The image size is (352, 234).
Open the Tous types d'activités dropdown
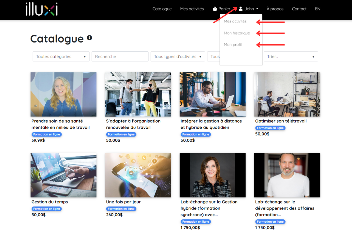[x=178, y=57]
